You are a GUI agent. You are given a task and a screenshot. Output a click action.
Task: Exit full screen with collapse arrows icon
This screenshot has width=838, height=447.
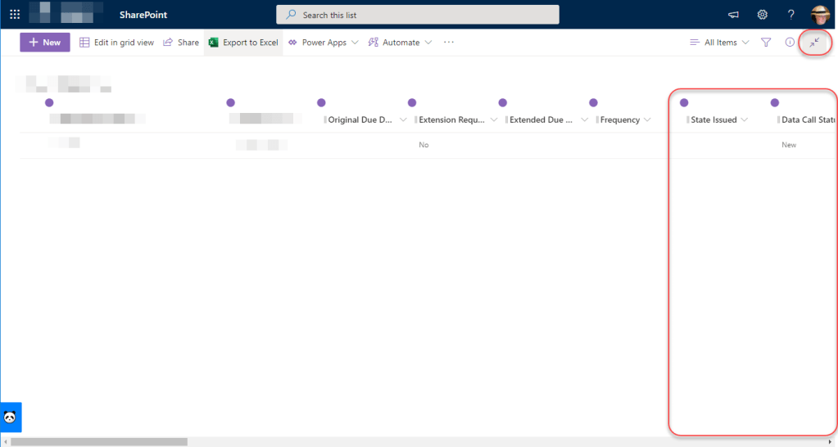814,43
